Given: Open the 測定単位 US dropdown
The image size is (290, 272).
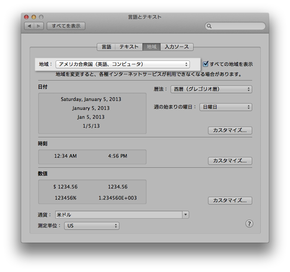Looking at the screenshot, I should click(x=92, y=226).
